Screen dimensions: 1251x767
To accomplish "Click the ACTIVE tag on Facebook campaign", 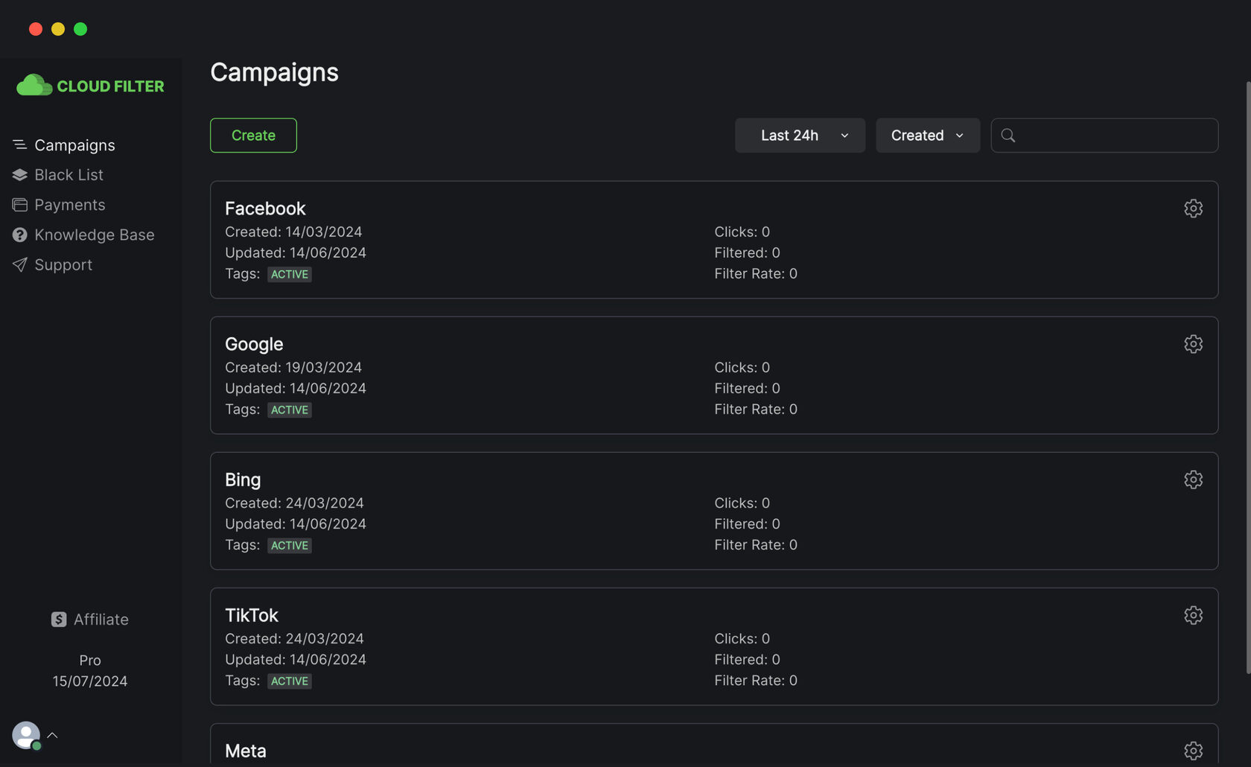I will (290, 274).
